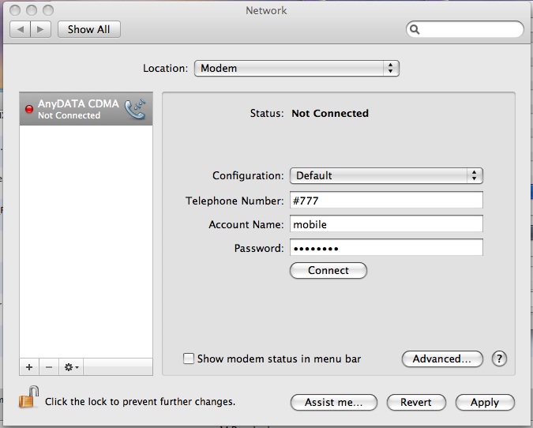This screenshot has height=428, width=533.
Task: Open the Configuration dropdown
Action: [385, 175]
